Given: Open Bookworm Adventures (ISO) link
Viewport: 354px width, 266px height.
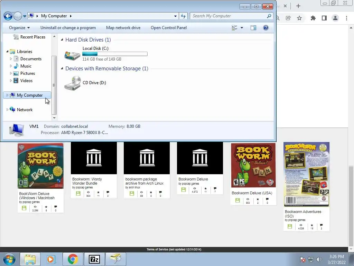Looking at the screenshot, I should (303, 214).
